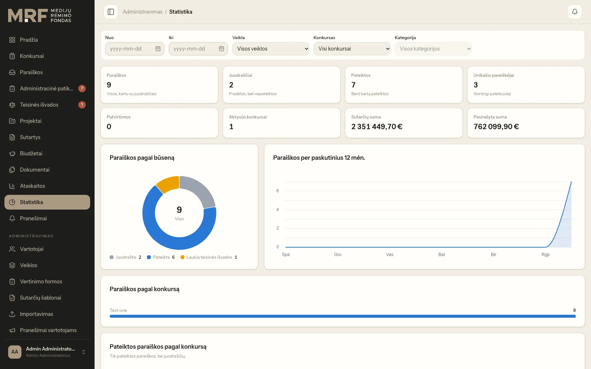Click the Pateikta blue legend swatch
The height and width of the screenshot is (369, 591).
point(149,257)
